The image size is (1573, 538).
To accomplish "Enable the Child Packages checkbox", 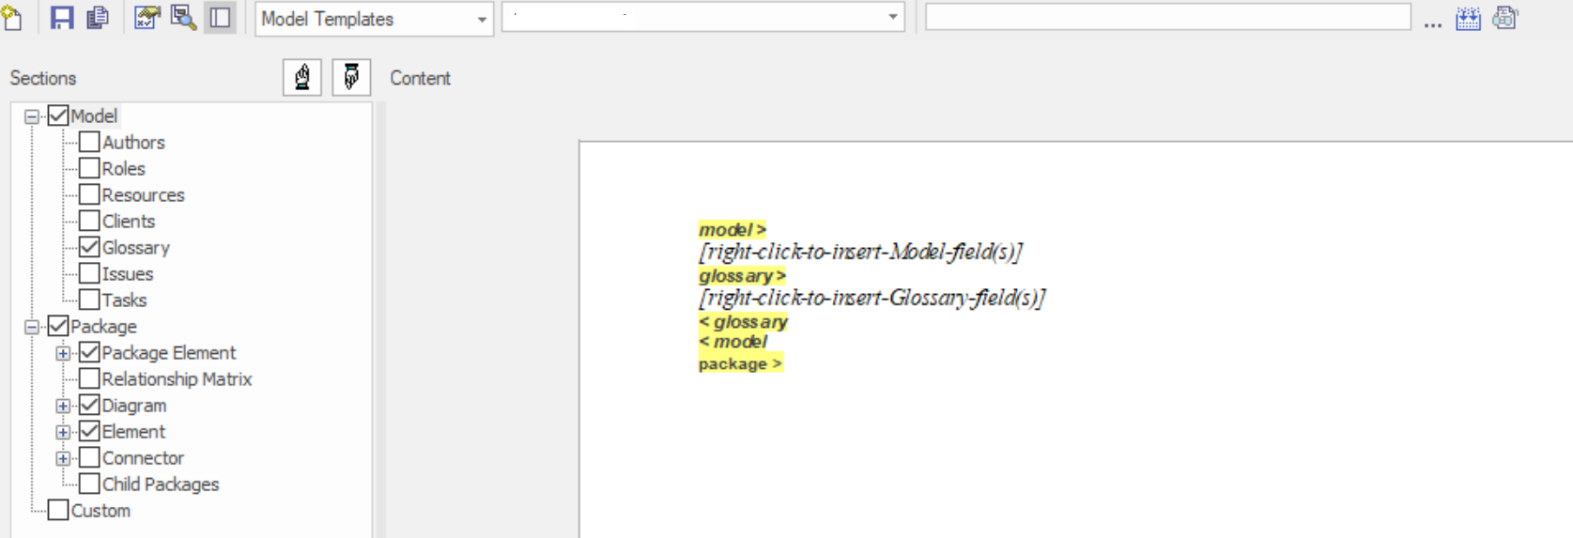I will 89,484.
